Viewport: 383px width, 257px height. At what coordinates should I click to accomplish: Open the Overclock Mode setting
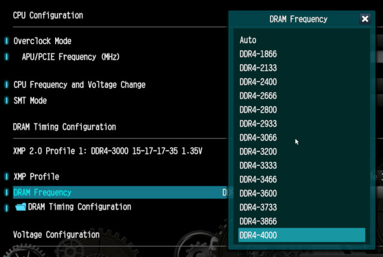42,41
